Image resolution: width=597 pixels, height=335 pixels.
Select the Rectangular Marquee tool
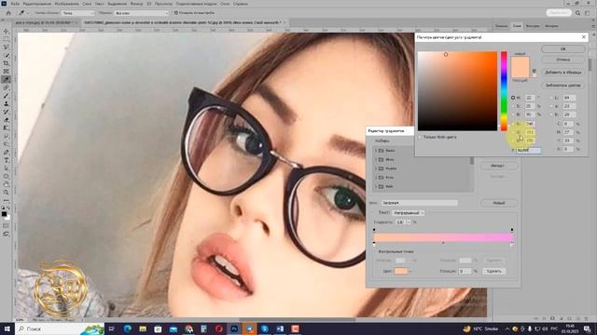[x=7, y=39]
